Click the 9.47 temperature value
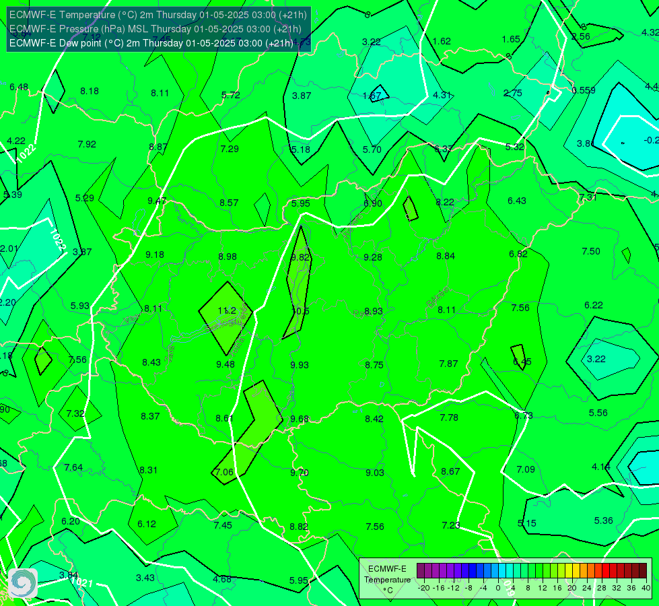The width and height of the screenshot is (659, 606). (x=157, y=201)
